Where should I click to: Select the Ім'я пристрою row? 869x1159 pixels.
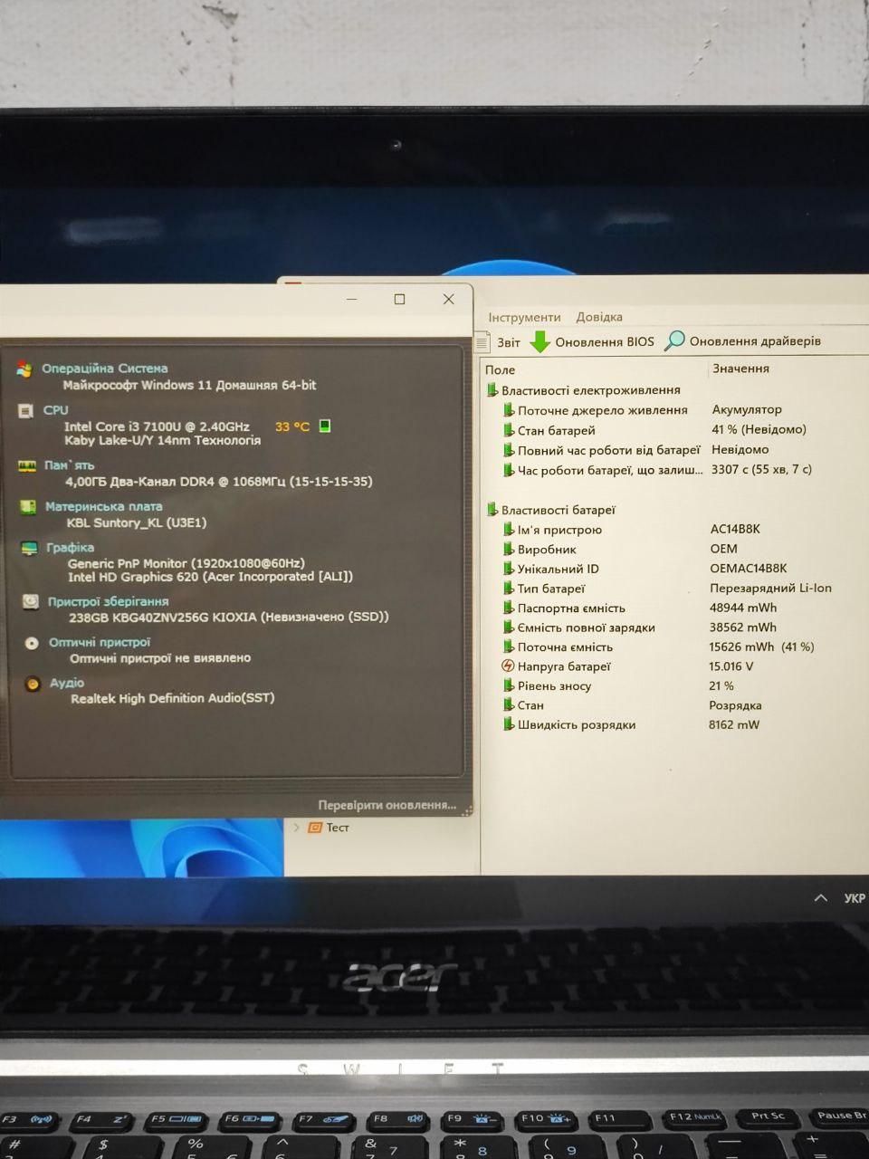pyautogui.click(x=674, y=530)
